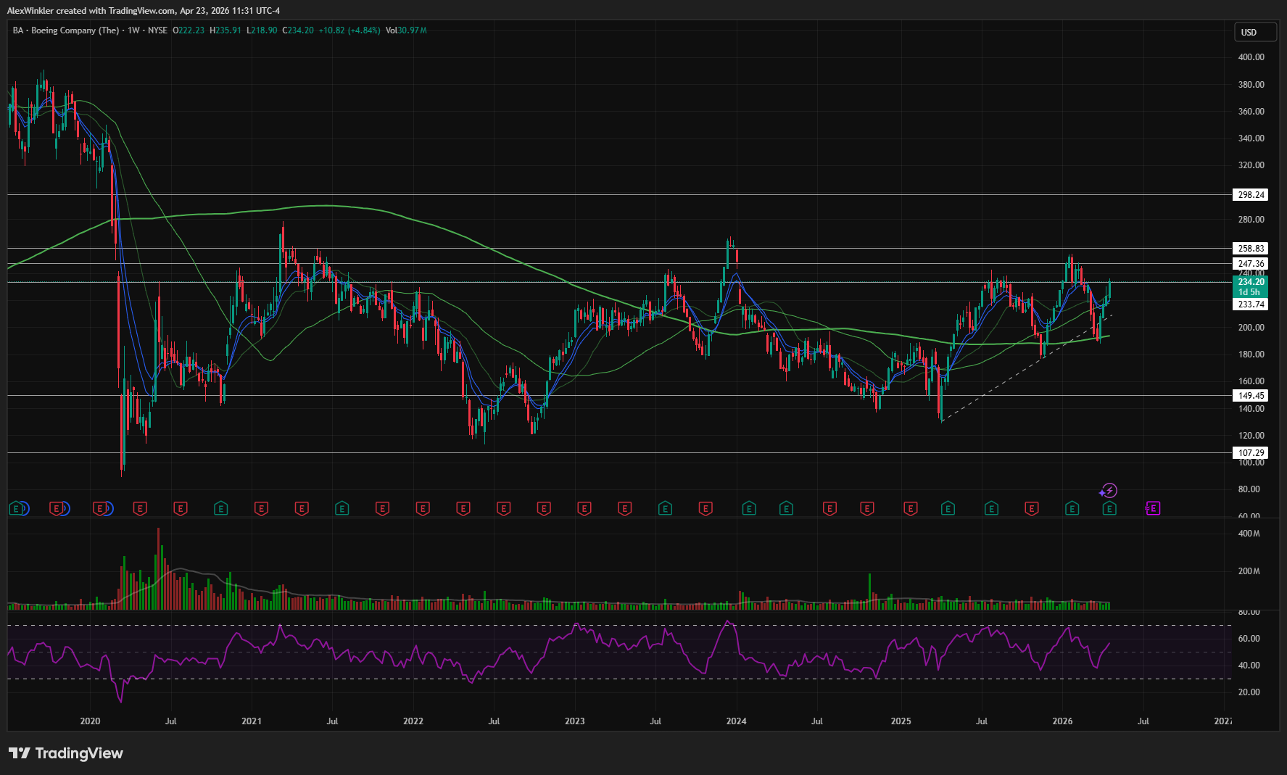Click the green earnings marker below lightning icon

[x=1109, y=509]
